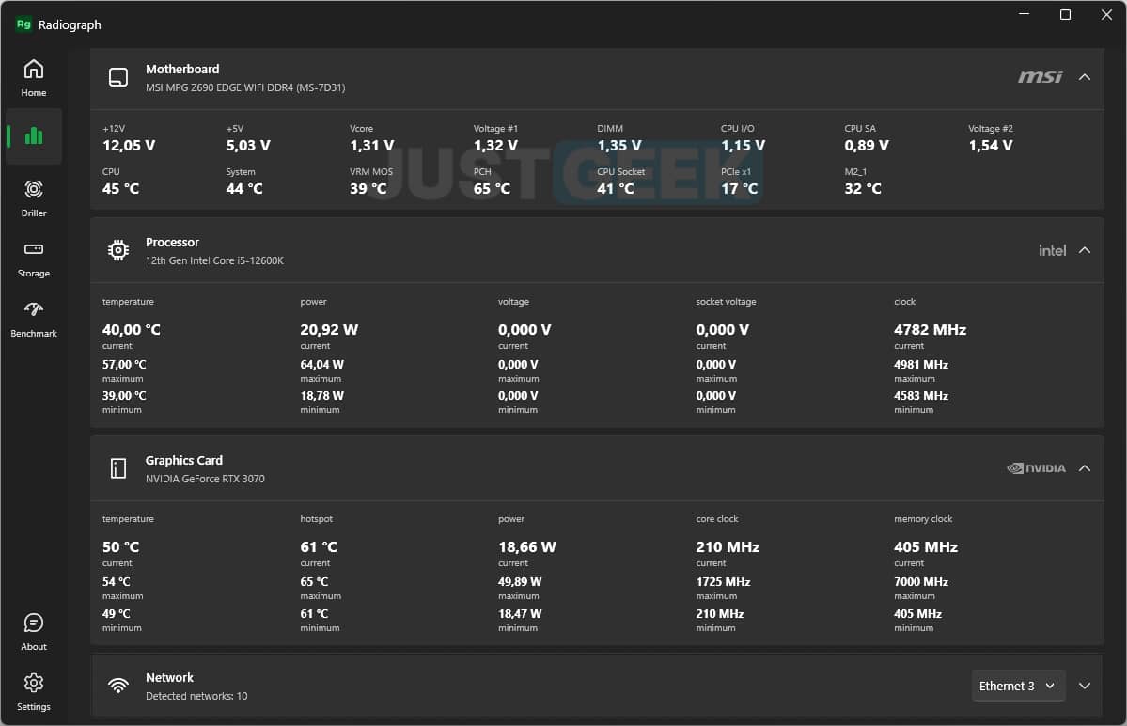The image size is (1127, 726).
Task: Click the Processor heading
Action: pyautogui.click(x=173, y=243)
